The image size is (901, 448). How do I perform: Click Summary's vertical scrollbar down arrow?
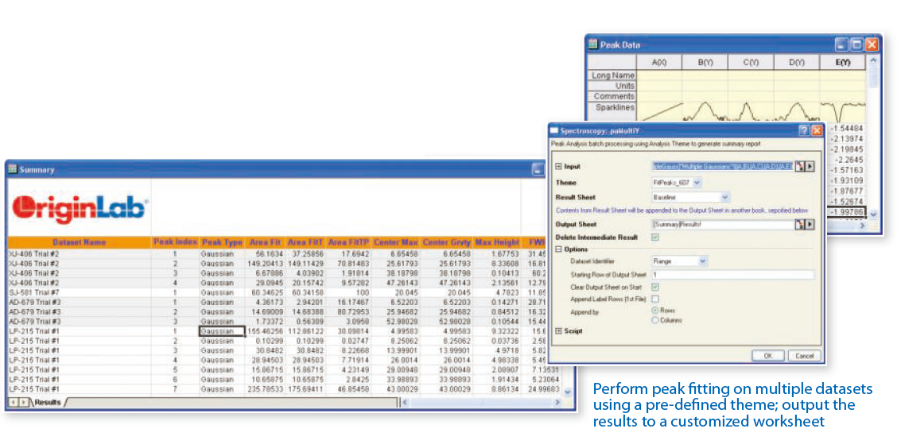[568, 392]
